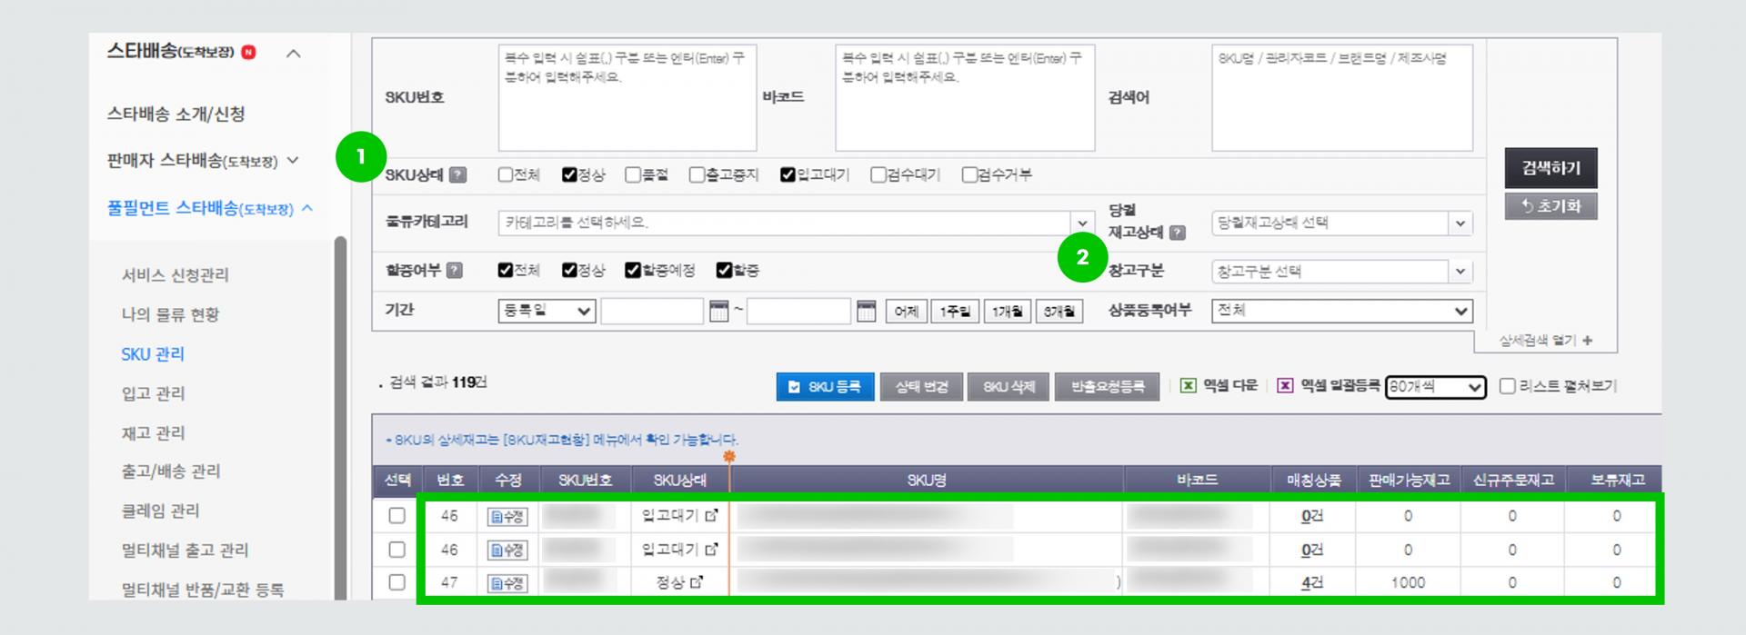Open 스타배송 소개/신청 menu item

(176, 114)
